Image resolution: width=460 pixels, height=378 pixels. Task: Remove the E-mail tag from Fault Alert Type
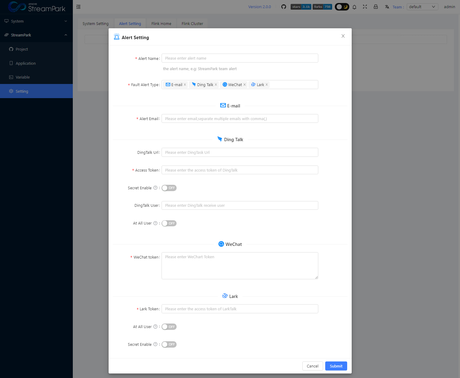(185, 85)
